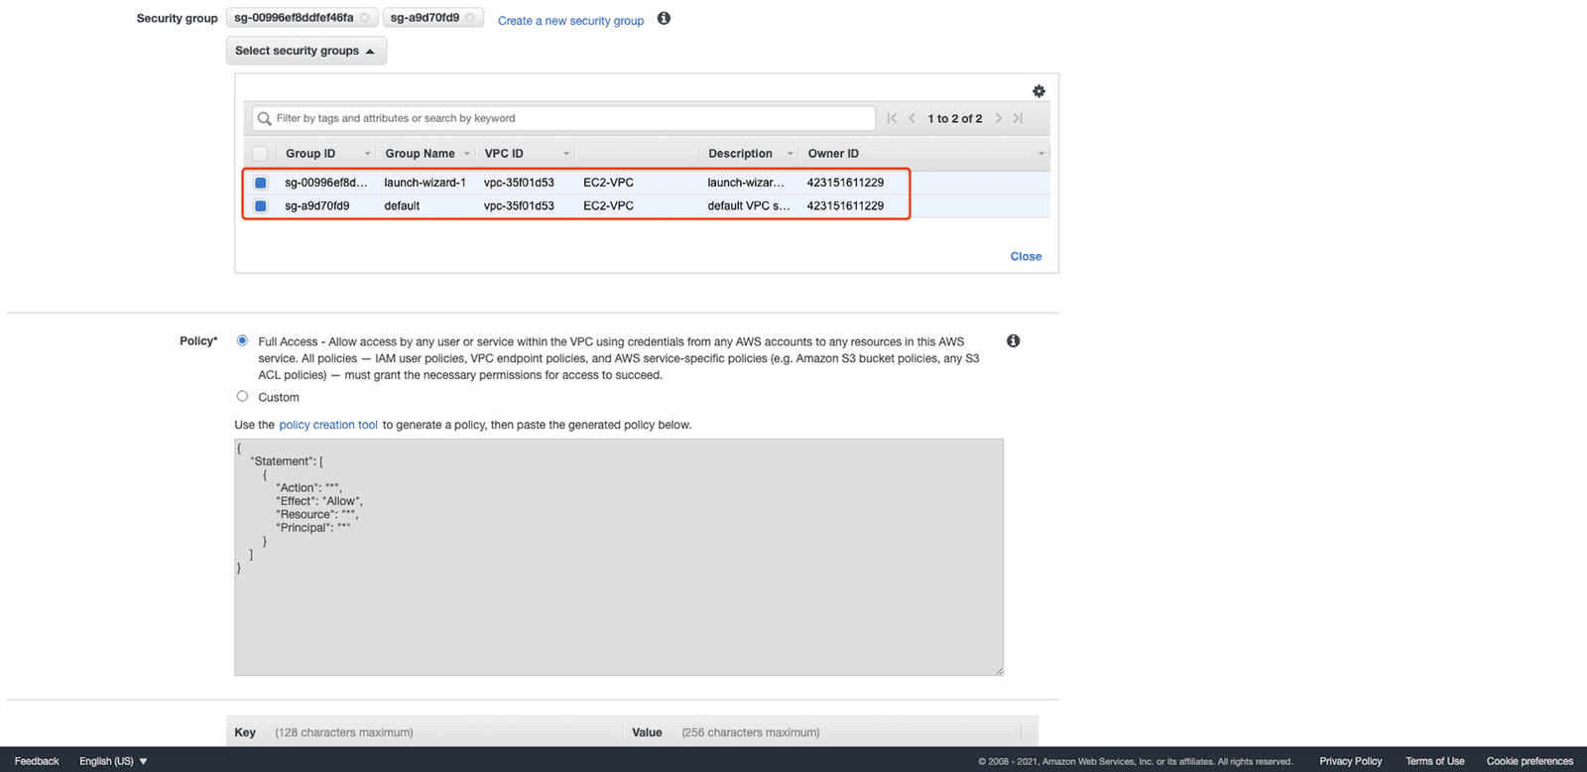1587x772 pixels.
Task: Click the search magnifier icon in the filter box
Action: tap(265, 119)
